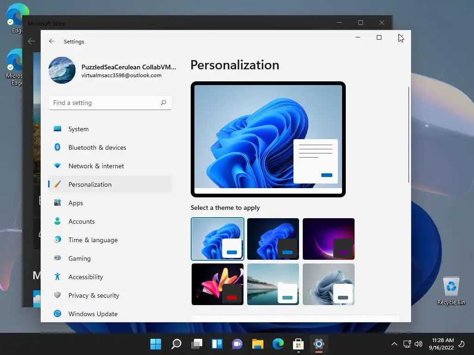474x355 pixels.
Task: Click the search magnifier in Find a setting
Action: [163, 103]
